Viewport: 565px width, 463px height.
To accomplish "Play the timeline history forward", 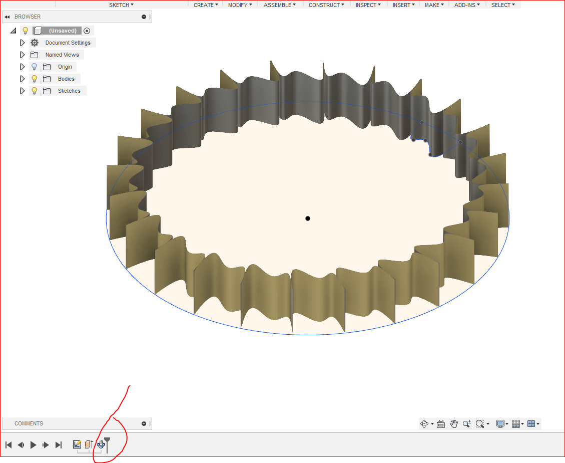I will coord(33,444).
